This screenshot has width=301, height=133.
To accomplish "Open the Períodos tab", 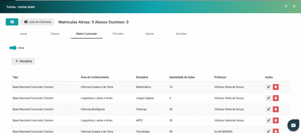I will (x=118, y=34).
